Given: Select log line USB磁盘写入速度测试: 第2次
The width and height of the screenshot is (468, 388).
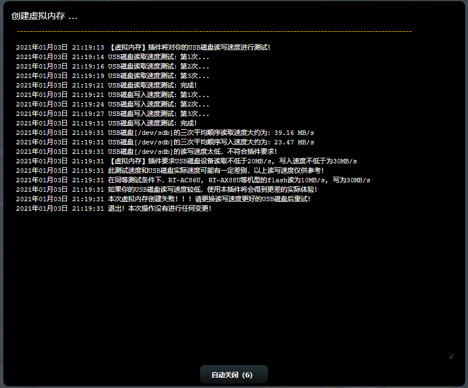Looking at the screenshot, I should click(113, 104).
